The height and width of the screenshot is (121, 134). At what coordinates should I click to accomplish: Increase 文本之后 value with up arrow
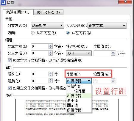[x=51, y=52]
